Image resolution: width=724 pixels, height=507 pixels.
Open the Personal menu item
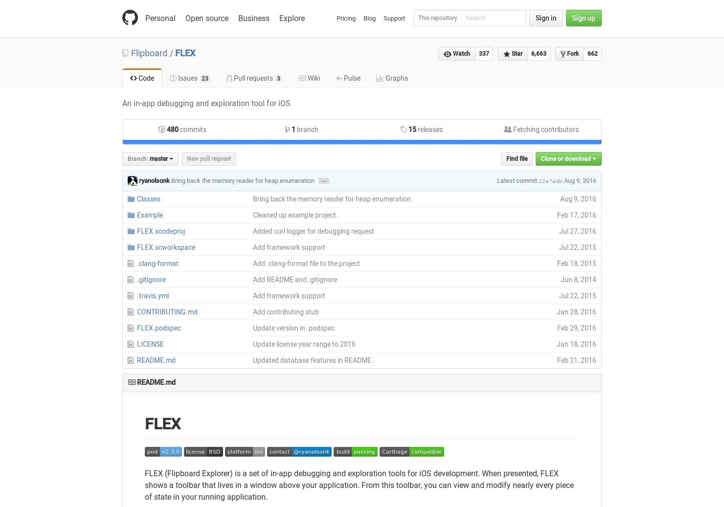160,18
